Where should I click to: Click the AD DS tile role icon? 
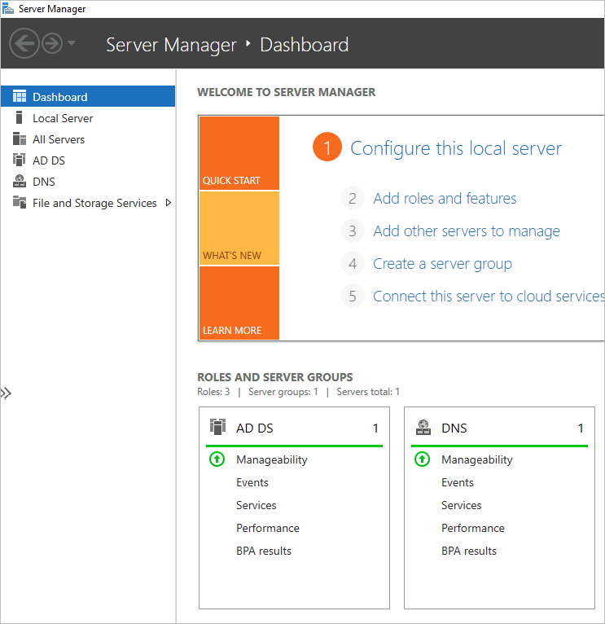coord(217,427)
